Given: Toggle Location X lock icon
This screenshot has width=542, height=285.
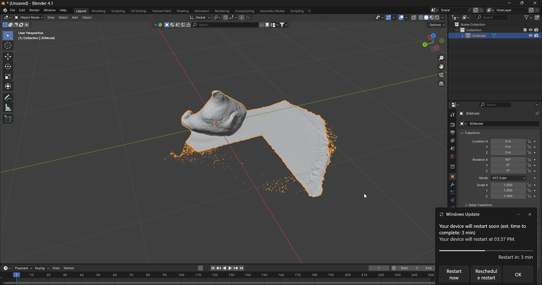Looking at the screenshot, I should coord(529,141).
